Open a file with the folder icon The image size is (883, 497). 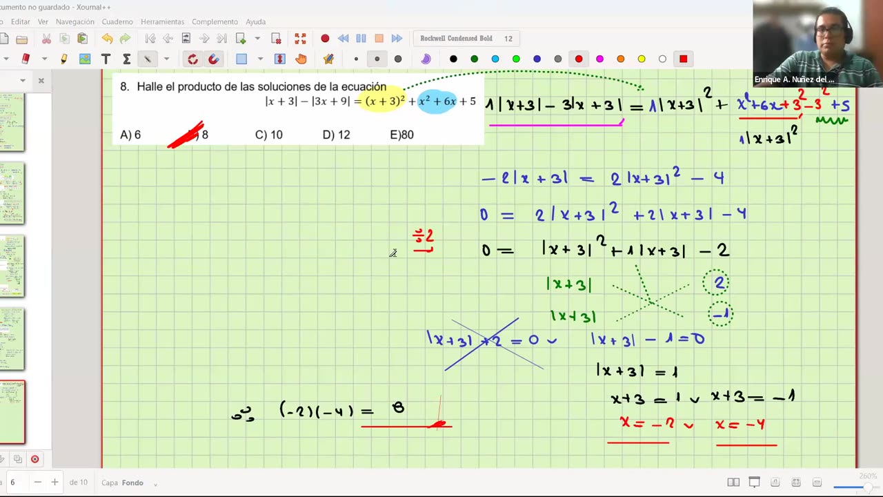point(21,39)
